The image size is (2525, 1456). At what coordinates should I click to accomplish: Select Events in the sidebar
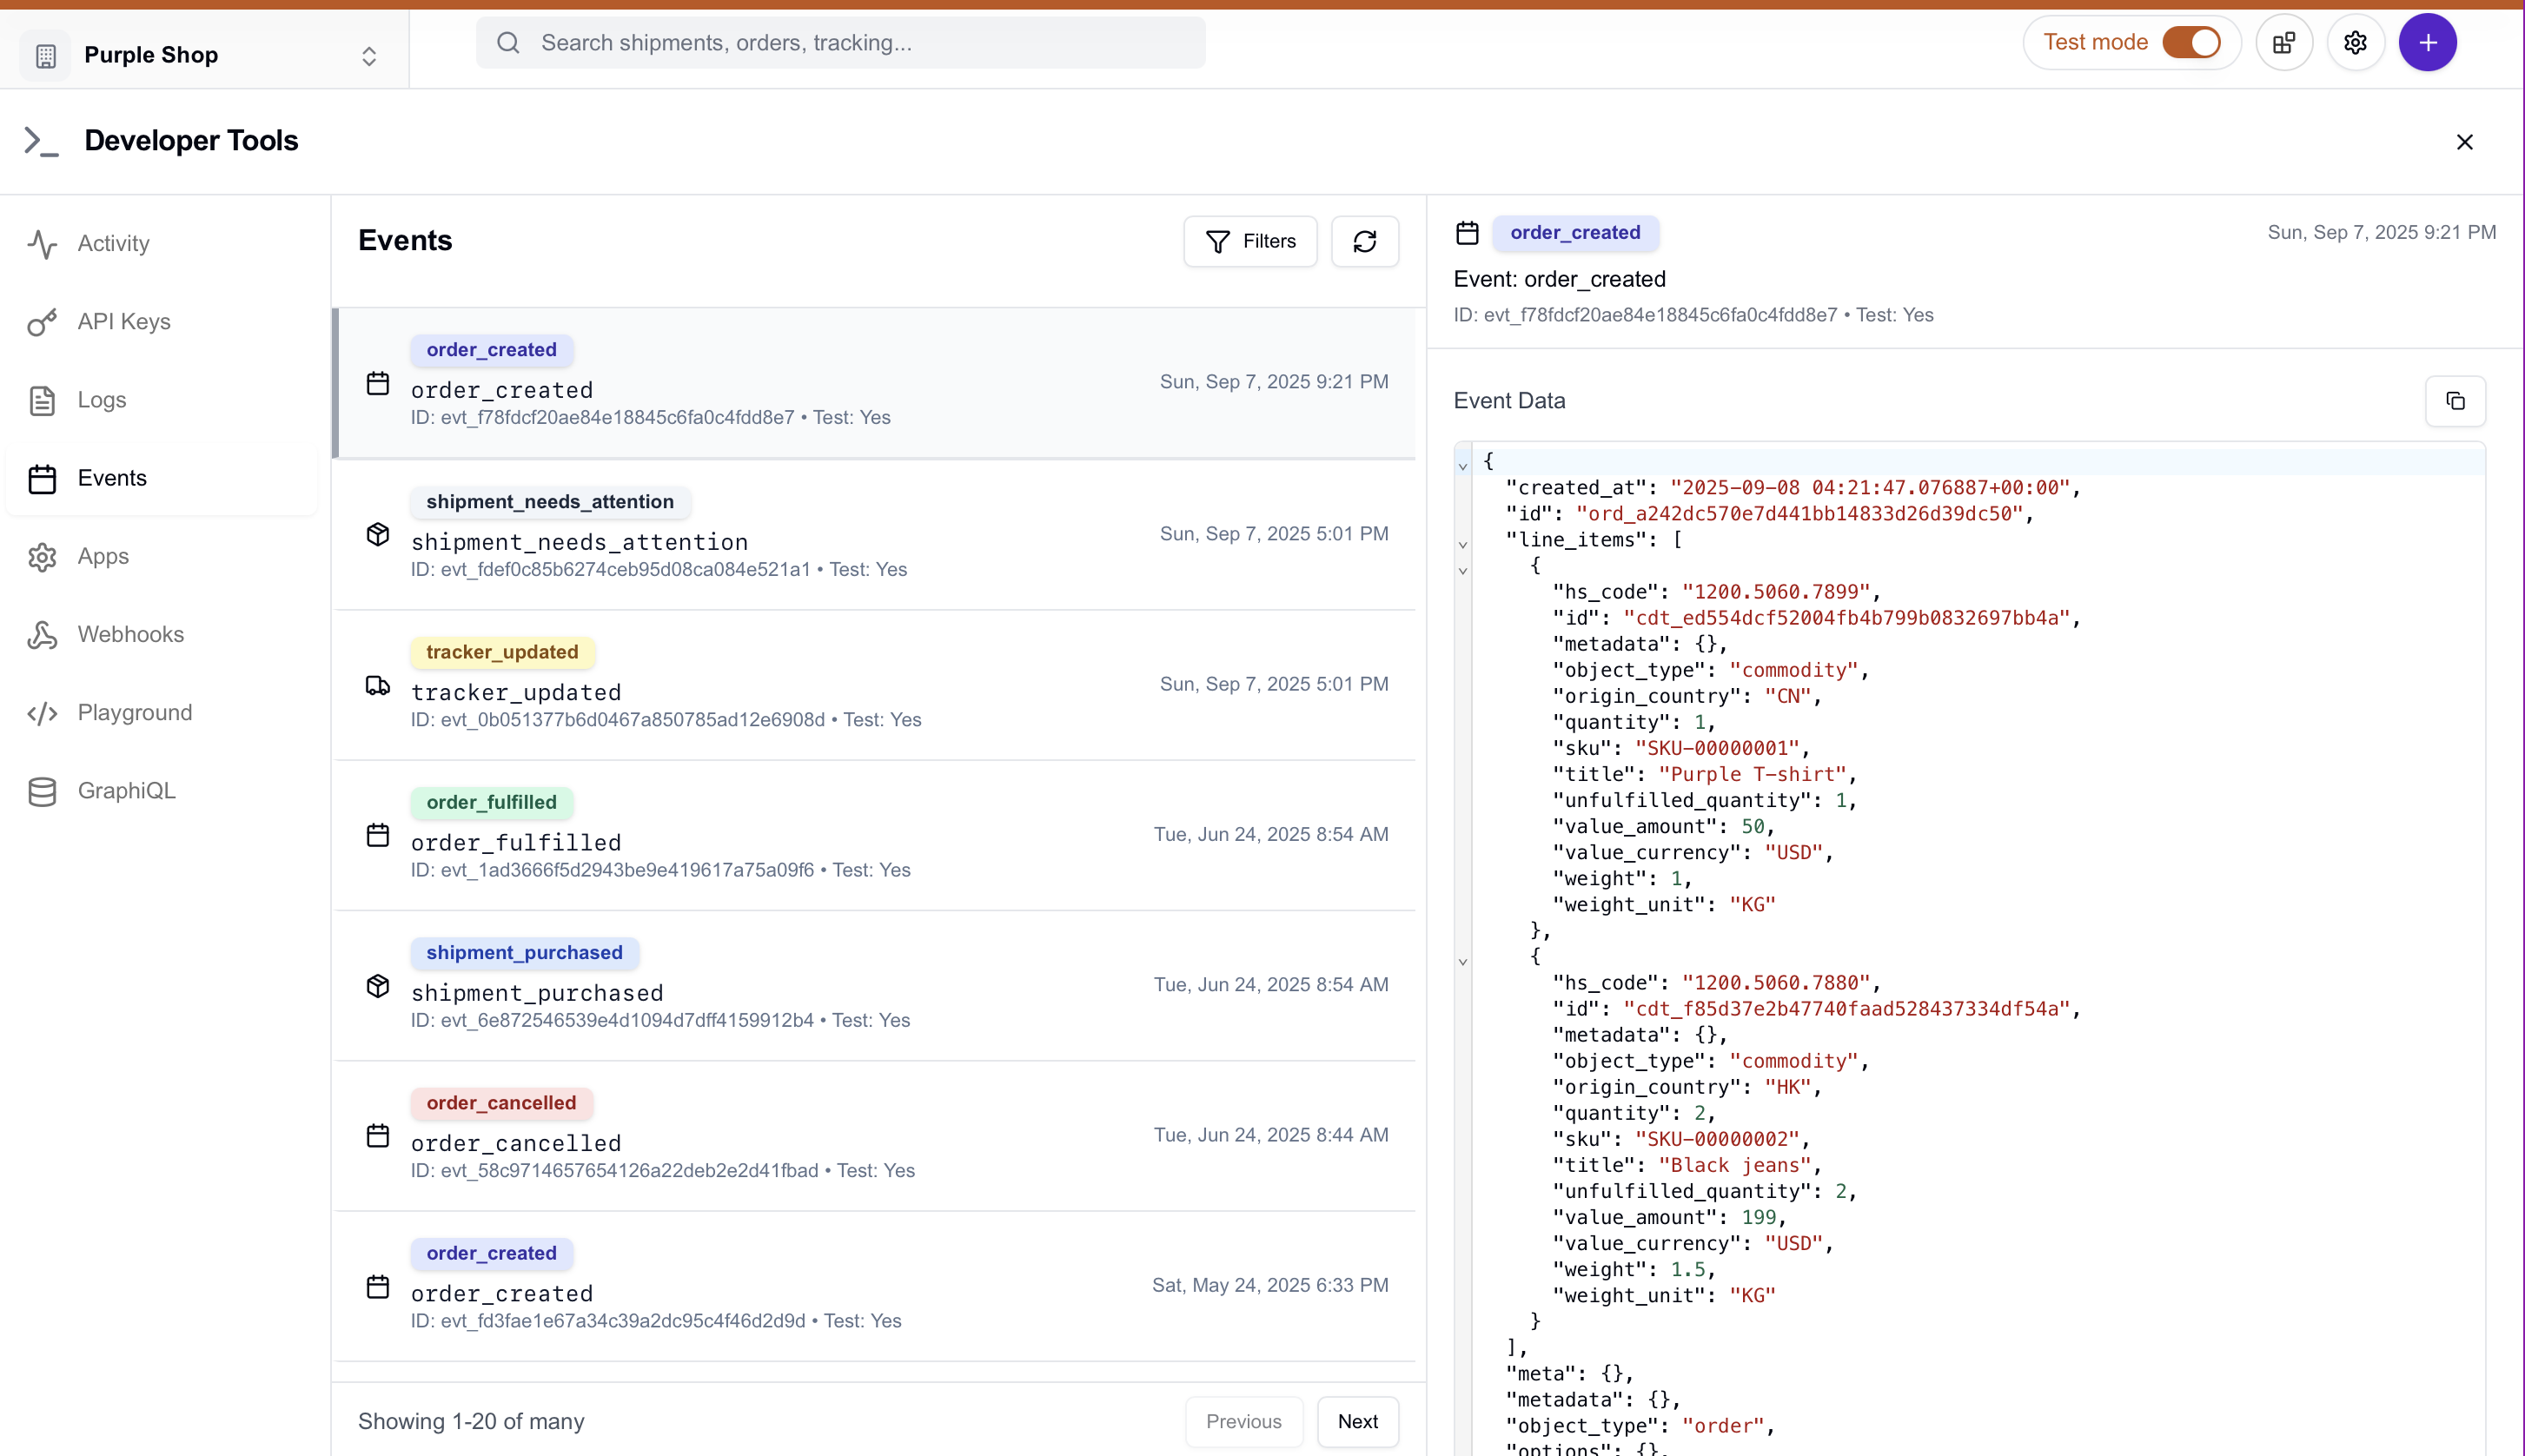click(112, 478)
